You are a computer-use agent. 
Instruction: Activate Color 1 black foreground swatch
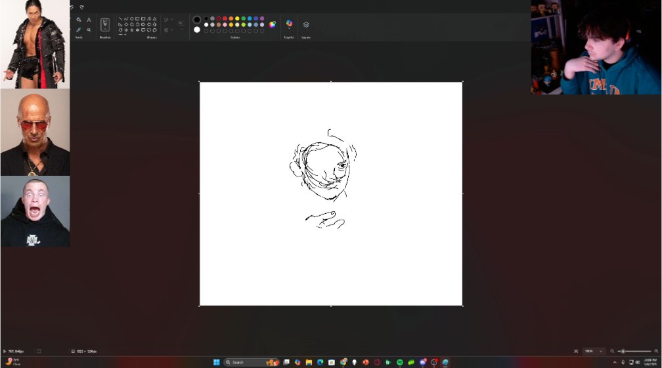197,20
